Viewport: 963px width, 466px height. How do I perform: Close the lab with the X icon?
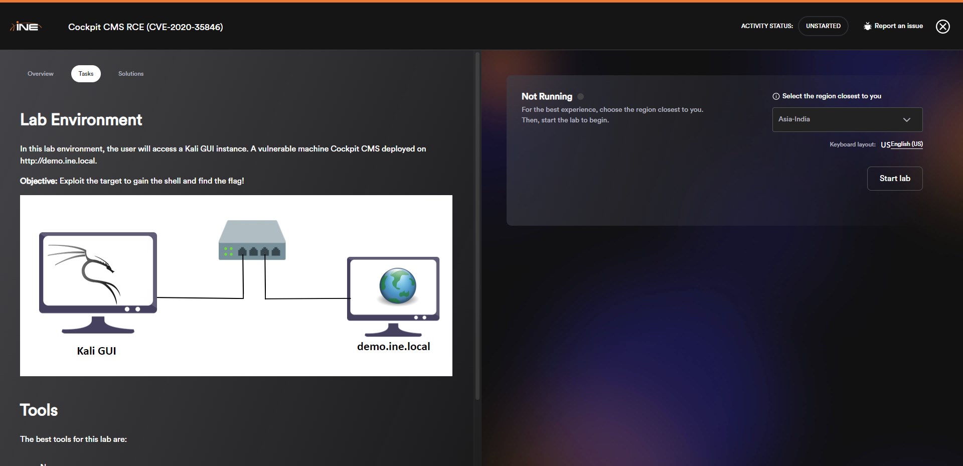(943, 27)
